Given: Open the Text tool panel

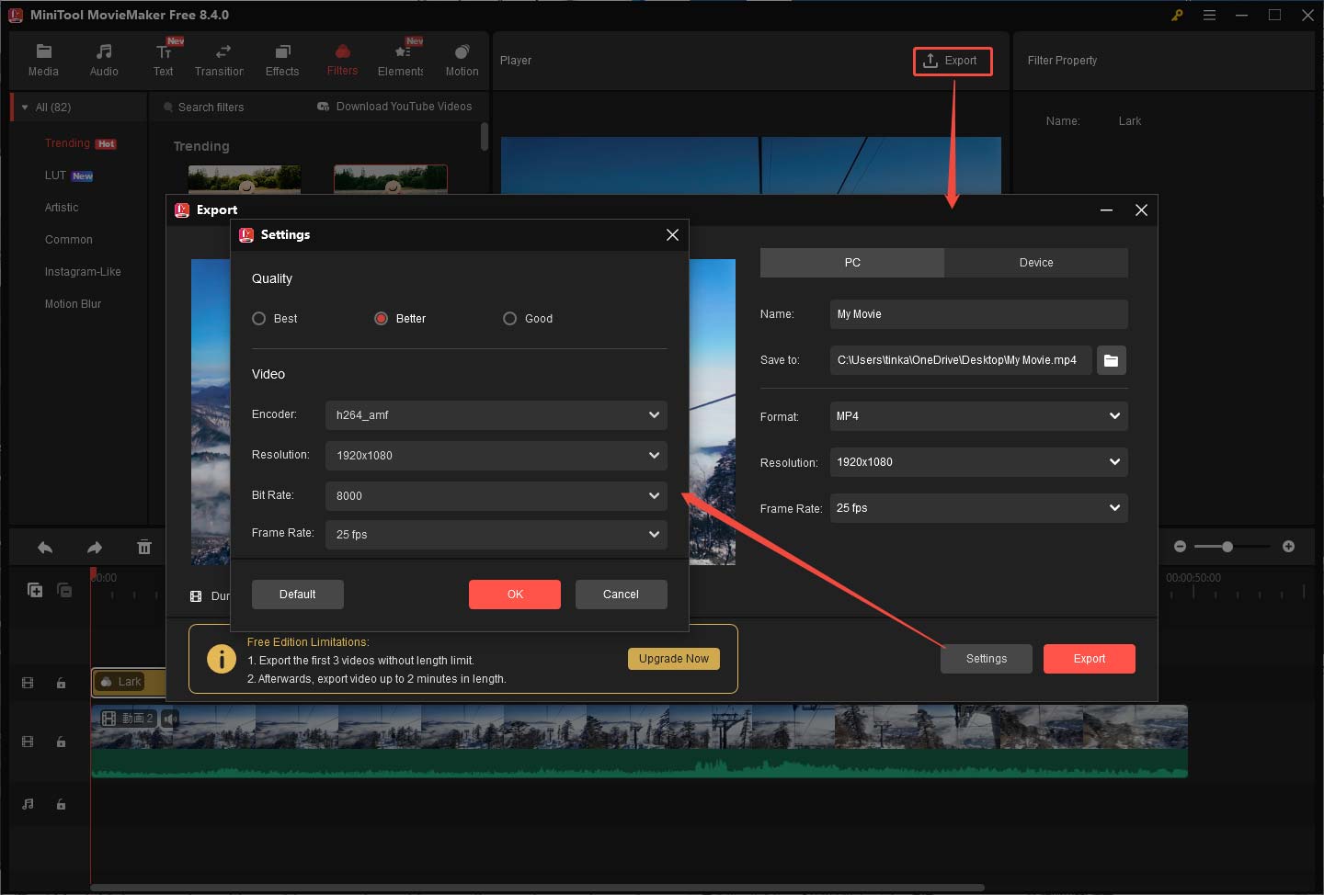Looking at the screenshot, I should 164,59.
